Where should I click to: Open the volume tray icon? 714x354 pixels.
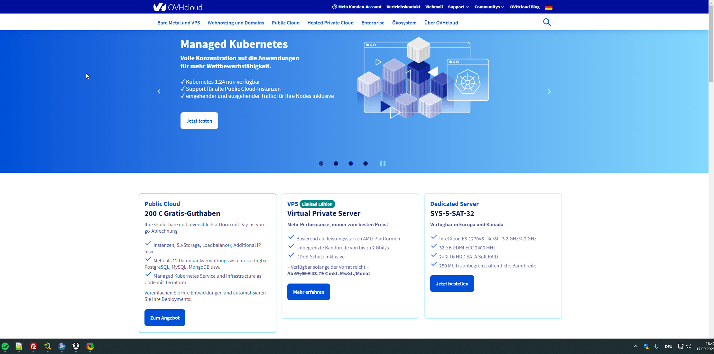[x=689, y=346]
